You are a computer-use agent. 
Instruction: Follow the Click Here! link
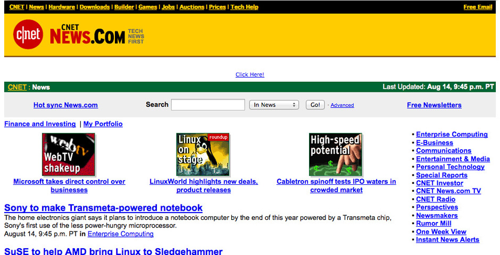pos(249,74)
